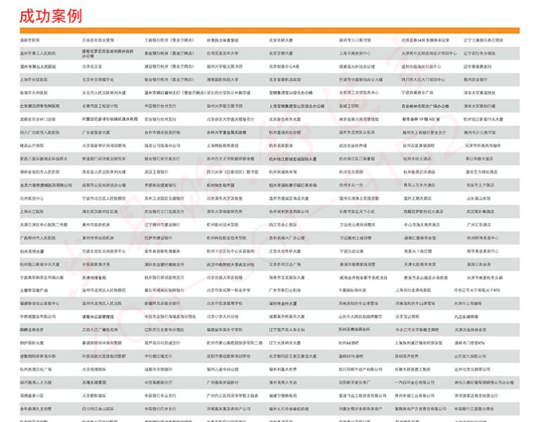Screen dimensions: 539x422
Task: Select the 上海市长征医院 entry
Action: pyautogui.click(x=34, y=79)
